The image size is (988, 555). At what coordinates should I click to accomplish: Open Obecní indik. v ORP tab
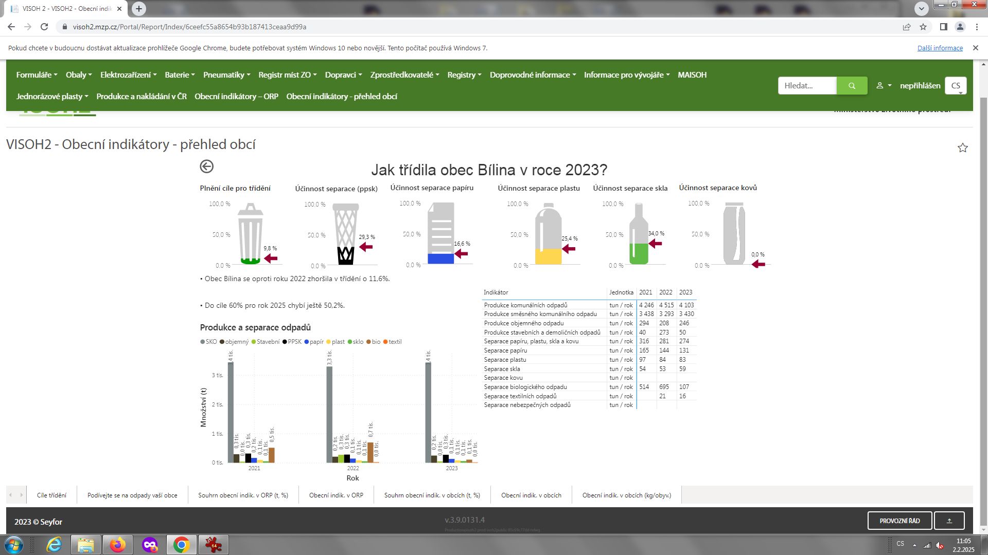click(x=336, y=495)
